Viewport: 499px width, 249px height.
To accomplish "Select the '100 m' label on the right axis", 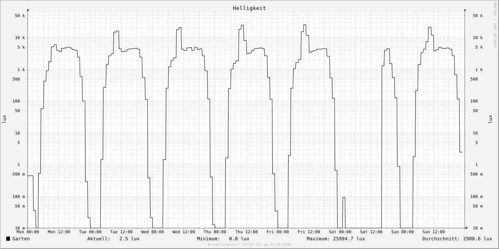I will pyautogui.click(x=477, y=197).
